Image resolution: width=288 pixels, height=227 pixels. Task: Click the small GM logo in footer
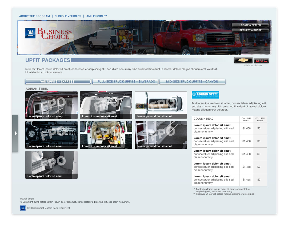[x=23, y=208]
